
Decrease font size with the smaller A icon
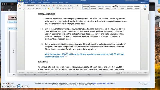[47, 6]
